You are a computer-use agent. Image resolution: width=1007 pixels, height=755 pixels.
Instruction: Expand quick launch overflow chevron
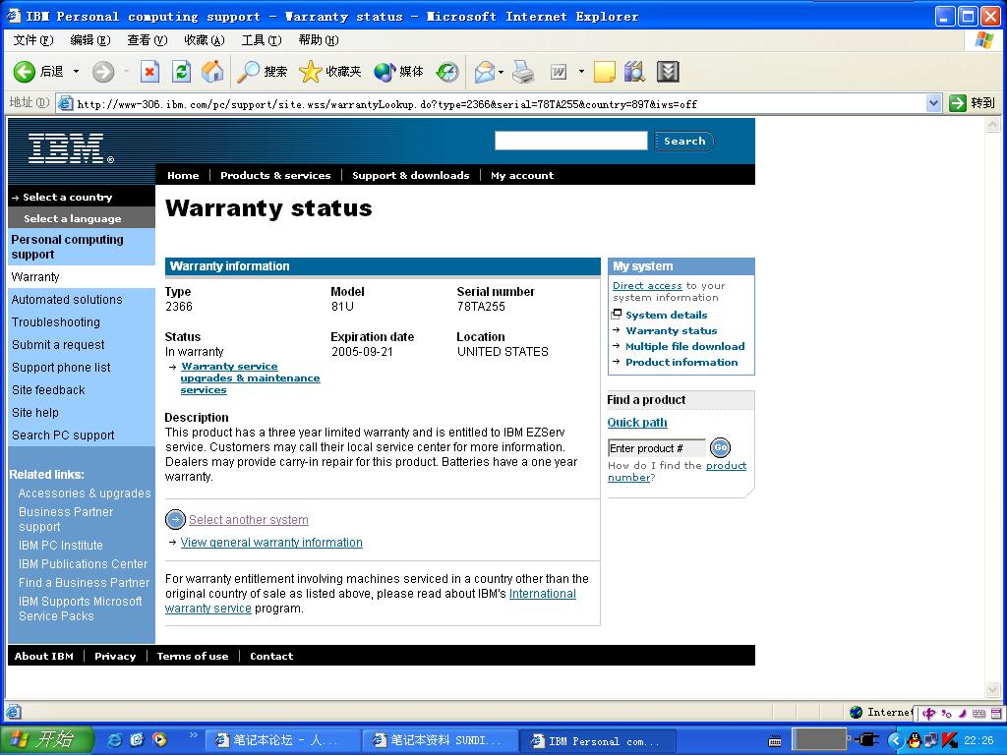pyautogui.click(x=194, y=735)
